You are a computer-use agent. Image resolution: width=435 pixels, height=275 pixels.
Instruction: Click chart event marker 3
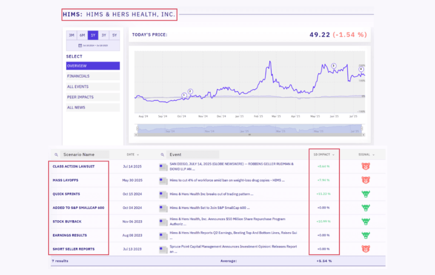pyautogui.click(x=333, y=66)
